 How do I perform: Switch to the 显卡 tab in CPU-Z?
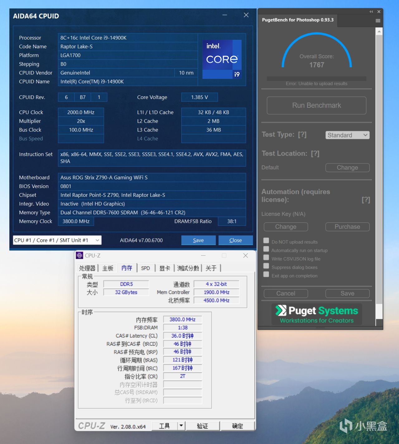pyautogui.click(x=165, y=268)
